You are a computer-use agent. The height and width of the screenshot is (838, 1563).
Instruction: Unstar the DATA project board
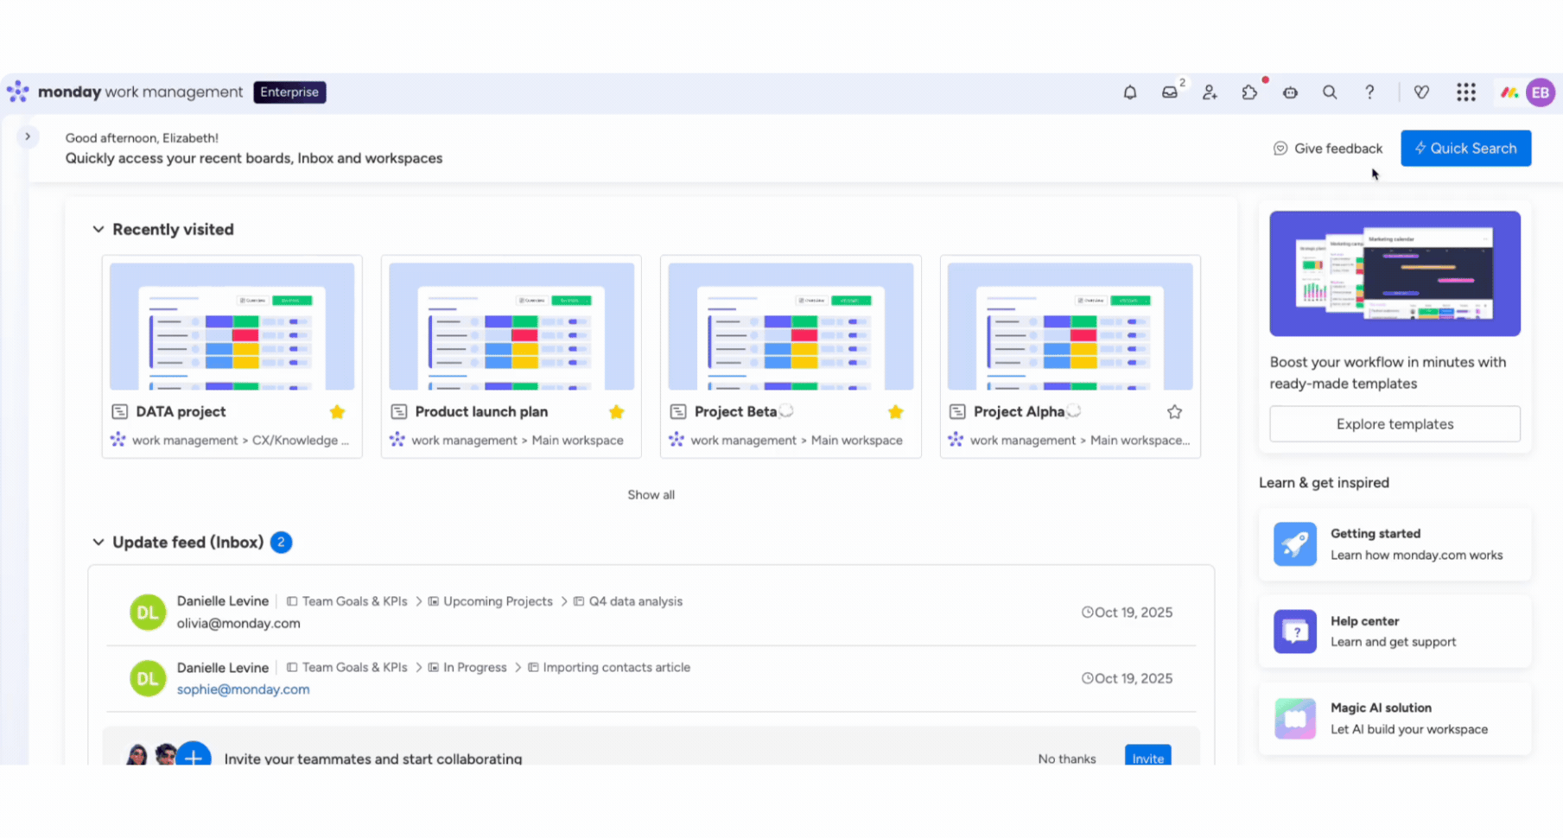337,412
